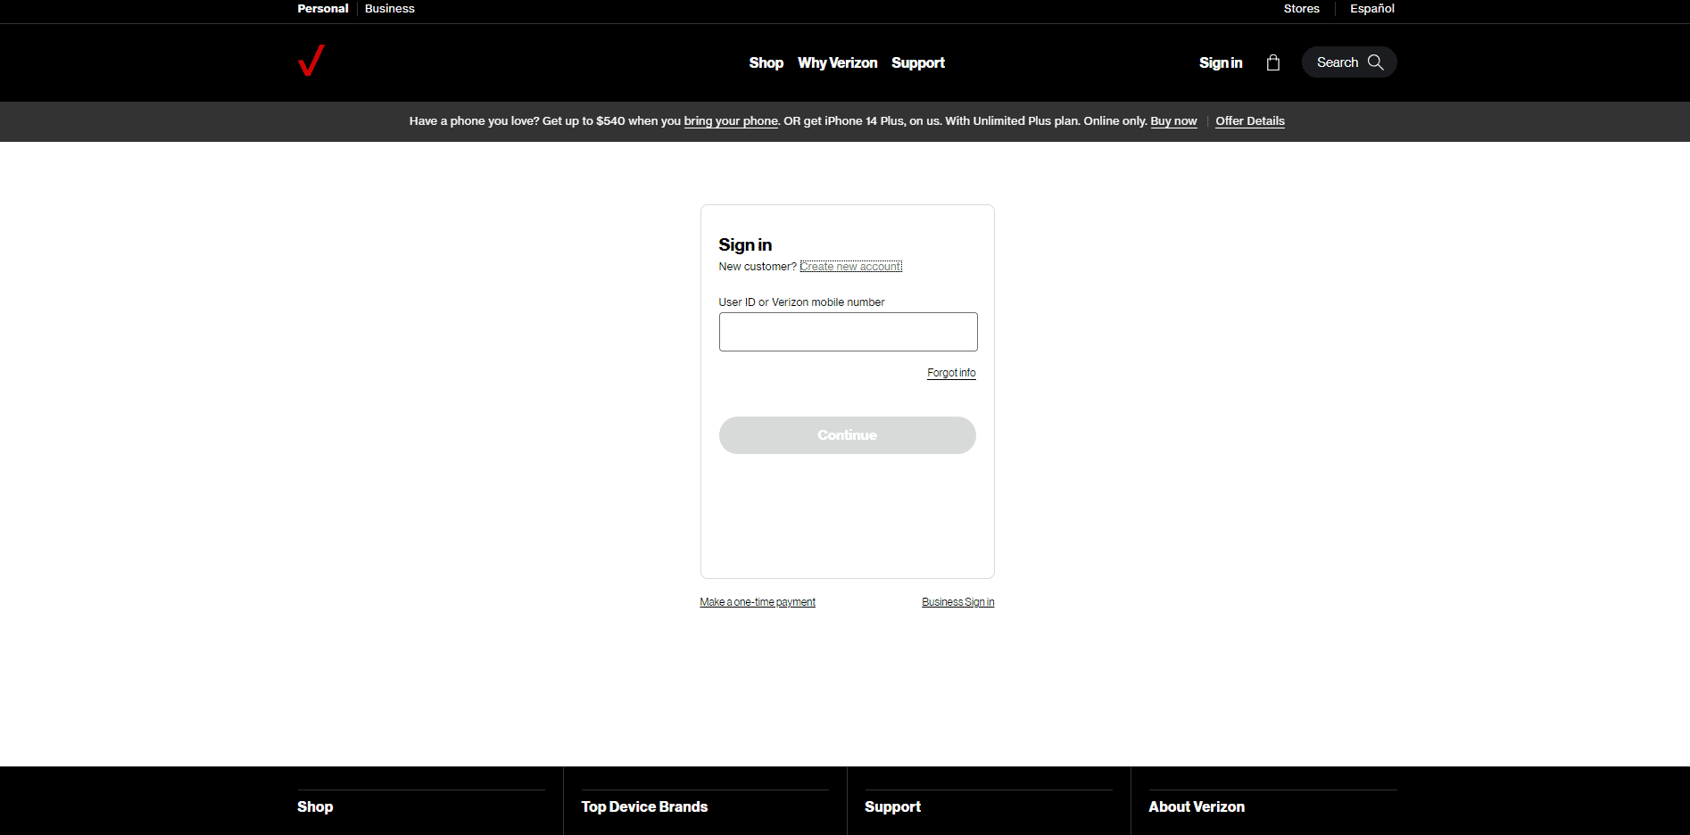Go to Business Sign in
Screen dimensions: 1690x835
coord(958,602)
